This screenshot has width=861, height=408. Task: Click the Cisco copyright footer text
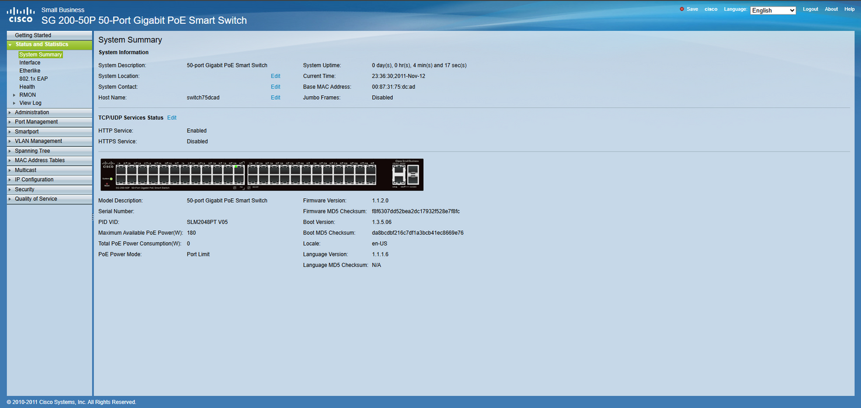tap(71, 402)
